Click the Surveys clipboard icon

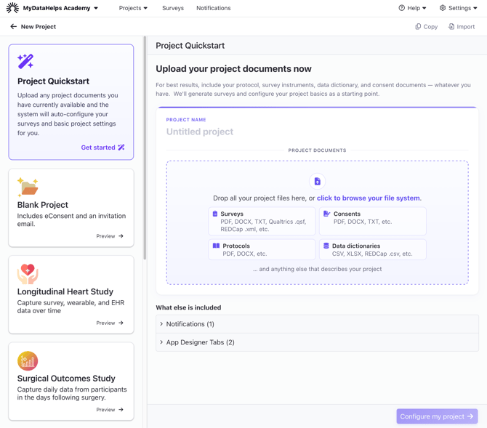pos(215,214)
